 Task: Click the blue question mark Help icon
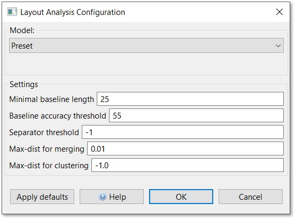tap(103, 197)
